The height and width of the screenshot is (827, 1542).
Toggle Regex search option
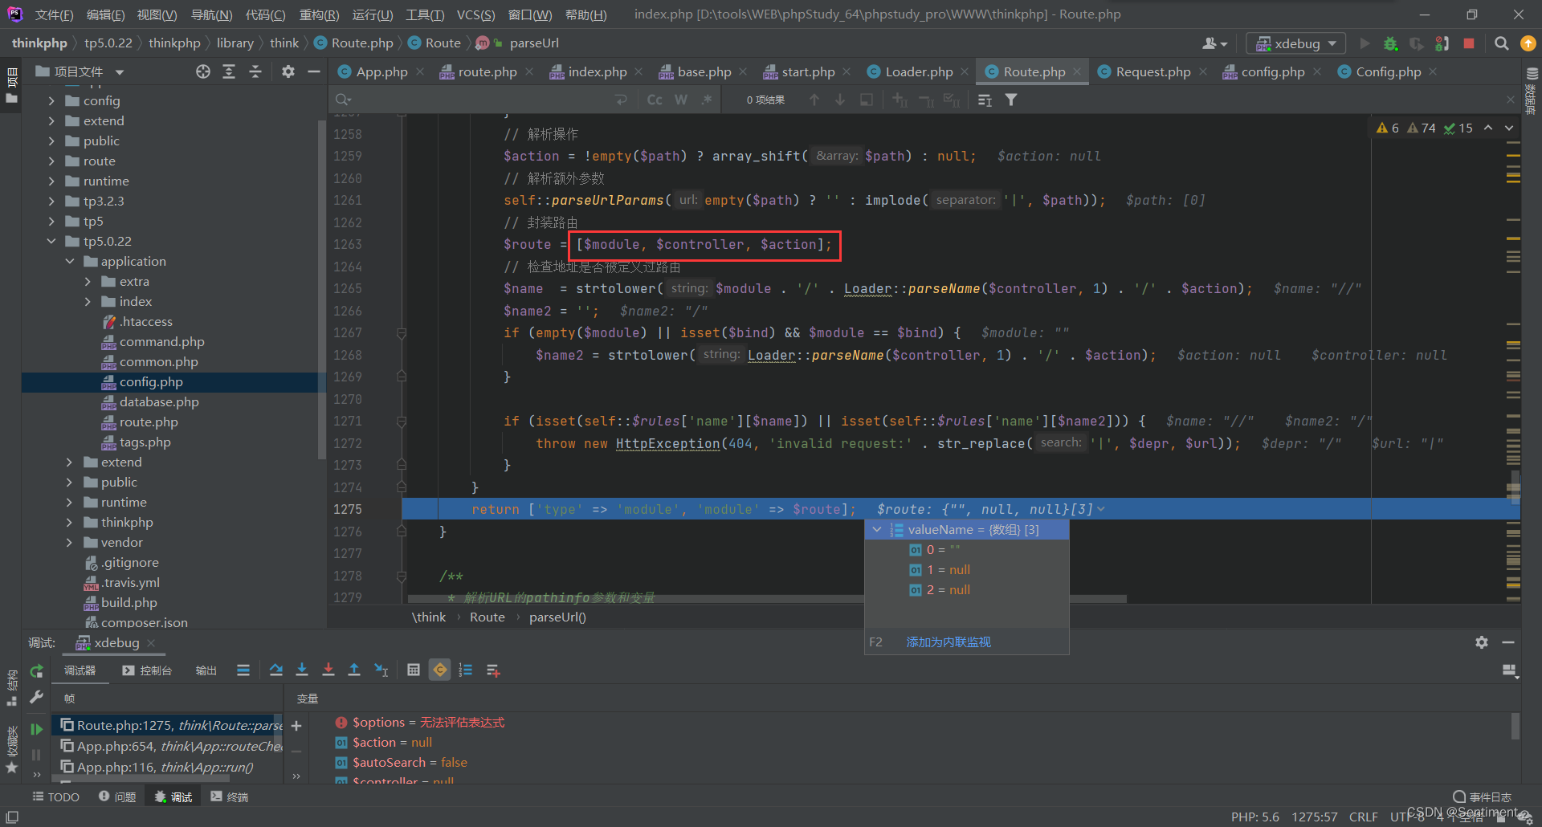click(707, 100)
